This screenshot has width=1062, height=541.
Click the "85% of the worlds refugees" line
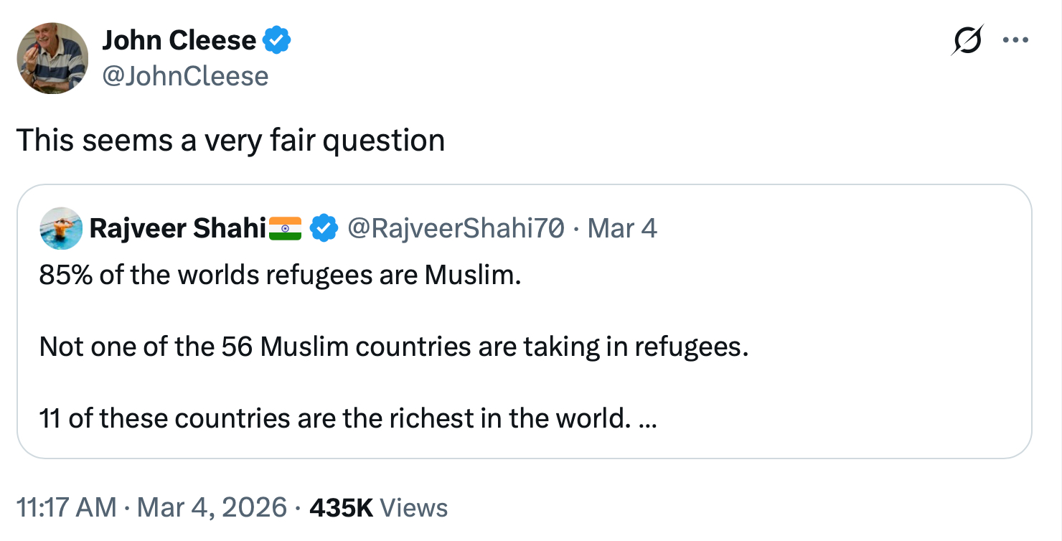coord(281,276)
